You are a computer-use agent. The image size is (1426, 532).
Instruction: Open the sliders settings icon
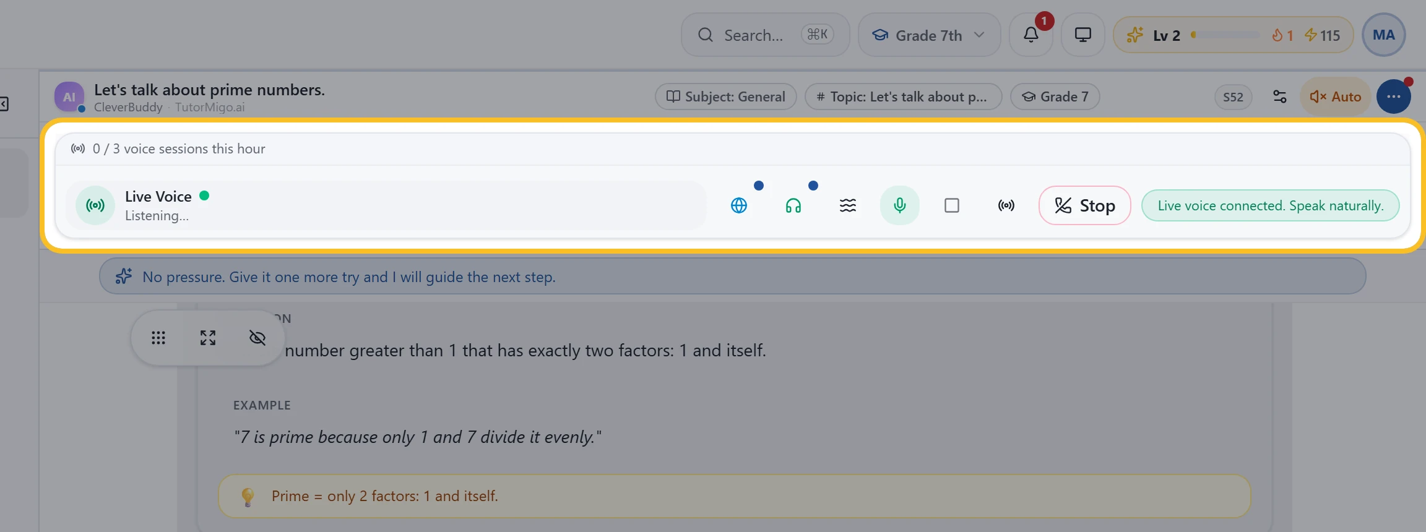coord(1280,97)
